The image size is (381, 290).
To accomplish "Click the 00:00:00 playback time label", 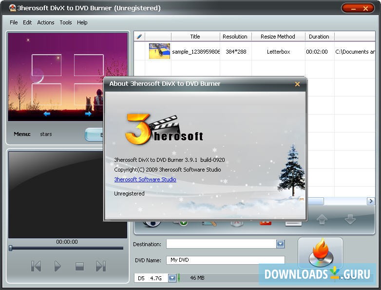I will (x=67, y=242).
